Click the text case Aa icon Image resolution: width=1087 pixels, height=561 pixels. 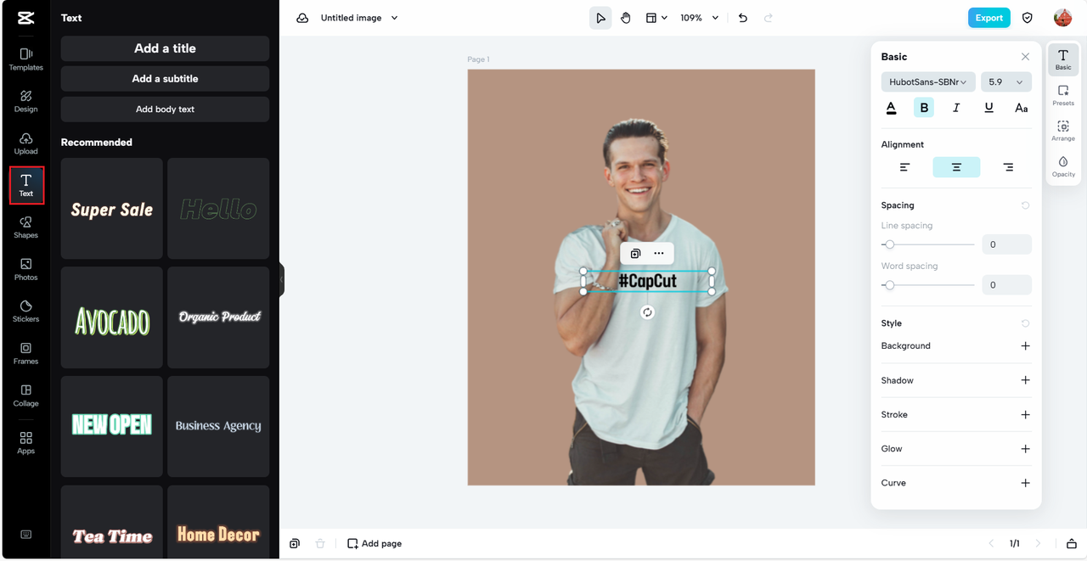1022,108
